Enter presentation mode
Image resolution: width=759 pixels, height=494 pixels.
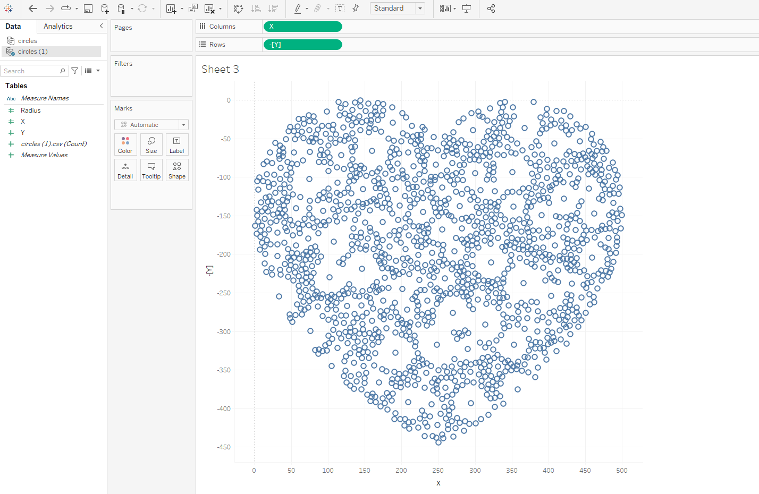467,8
